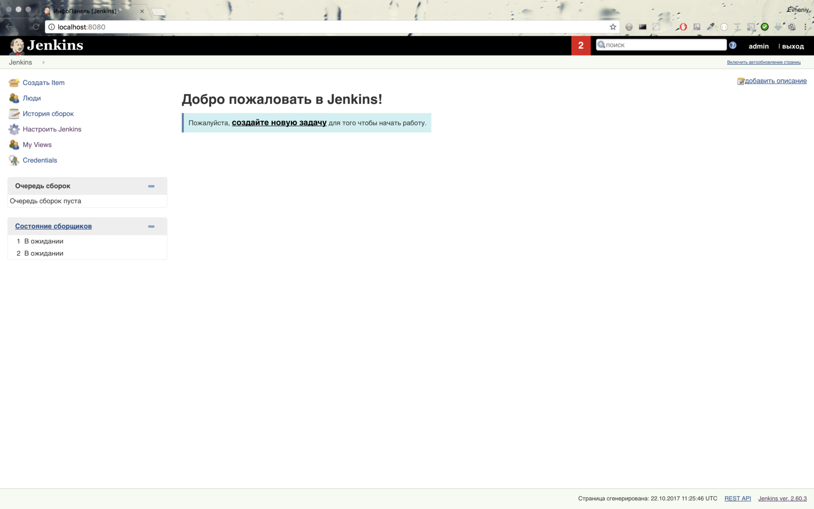Reload the page with the refresh icon

click(x=36, y=27)
